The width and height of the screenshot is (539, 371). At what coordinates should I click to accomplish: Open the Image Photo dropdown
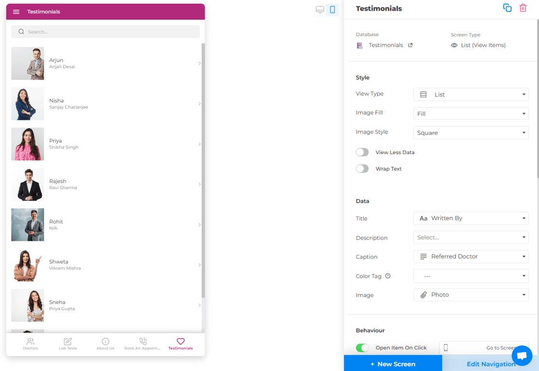pos(471,295)
